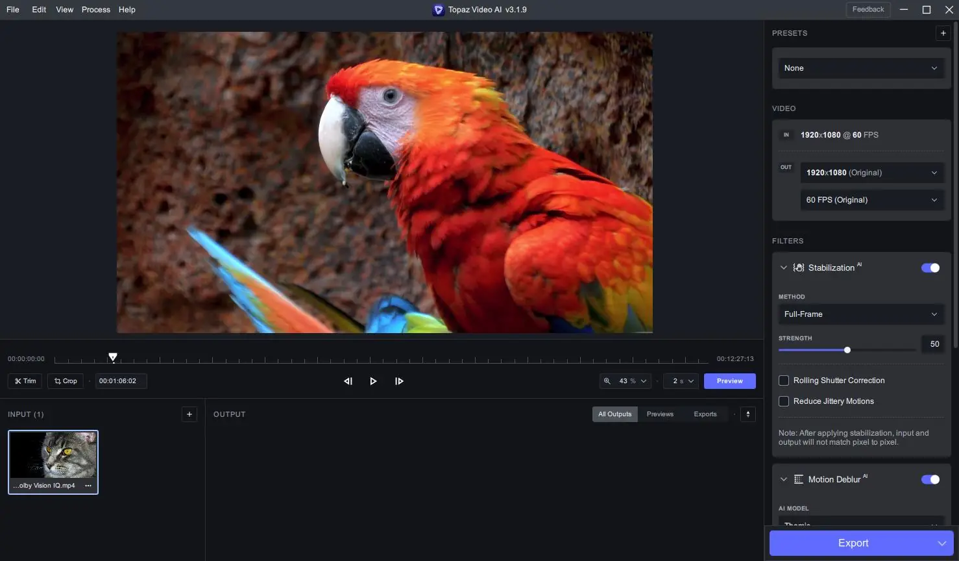Screen dimensions: 959x561
Task: Check Reduce Jittery Motions option
Action: (x=784, y=401)
